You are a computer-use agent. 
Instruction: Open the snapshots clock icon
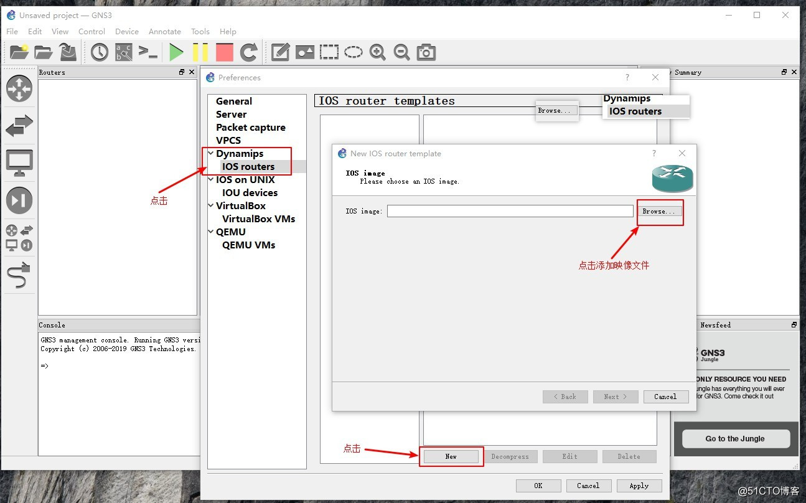(100, 52)
